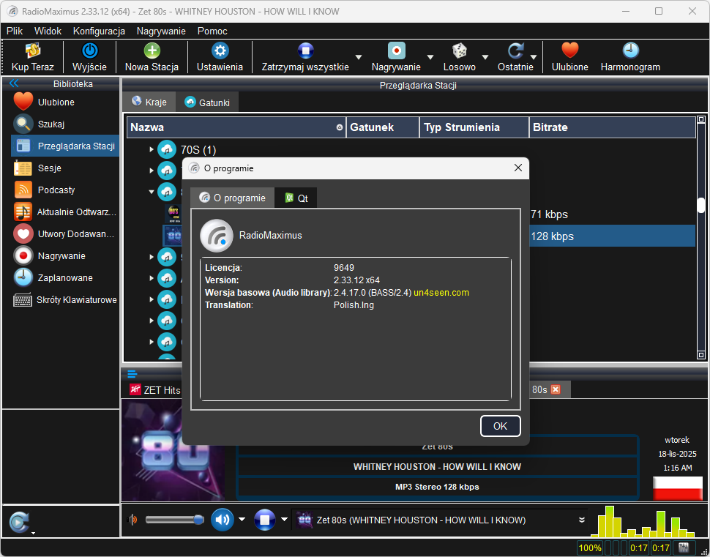
Task: Open the Widok menu
Action: 48,31
